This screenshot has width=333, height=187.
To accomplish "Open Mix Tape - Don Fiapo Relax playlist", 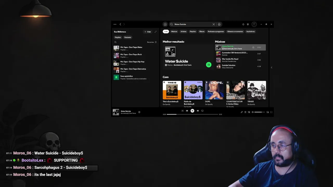I will (x=135, y=48).
